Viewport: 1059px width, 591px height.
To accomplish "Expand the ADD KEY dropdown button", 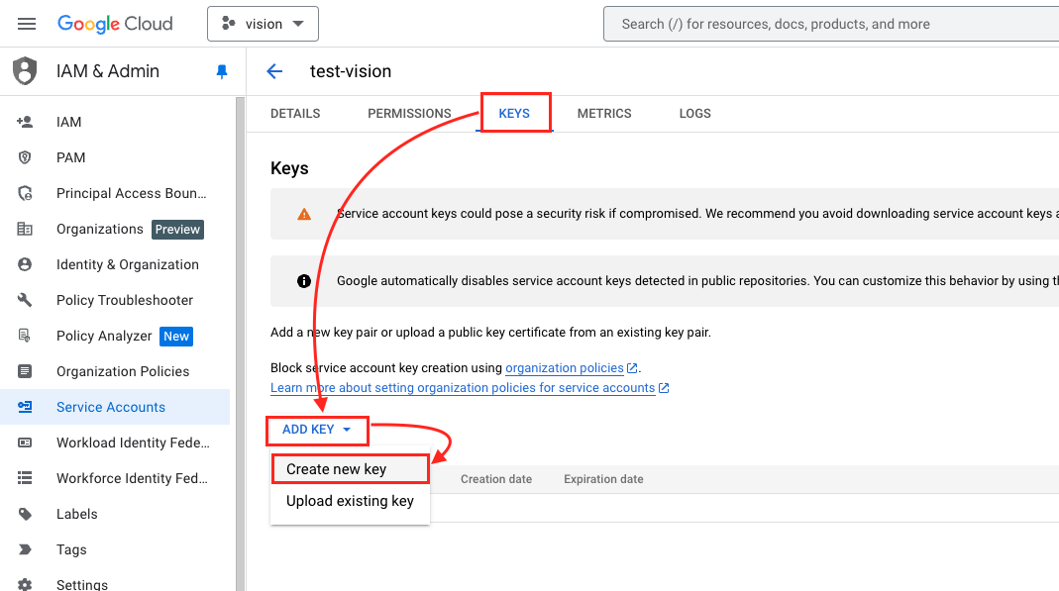I will (317, 429).
